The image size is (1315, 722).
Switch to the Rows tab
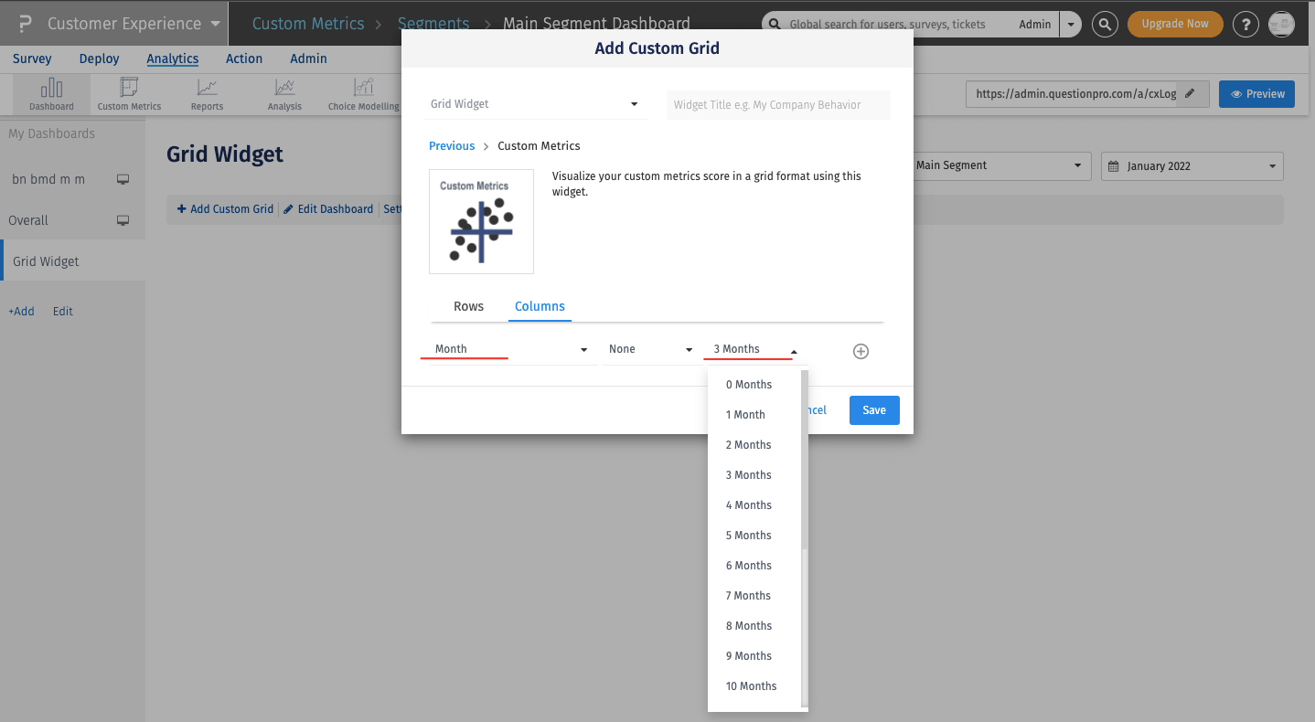coord(468,306)
